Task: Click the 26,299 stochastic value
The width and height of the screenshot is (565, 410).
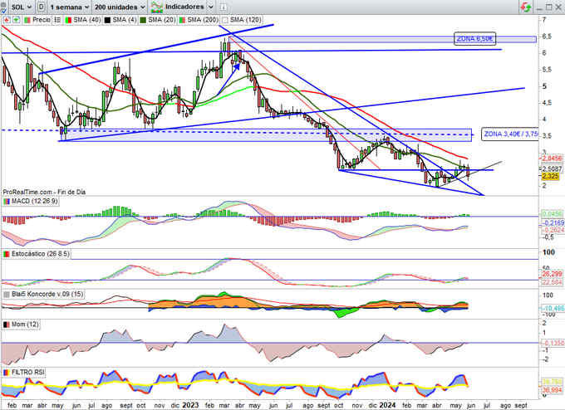Action: [x=552, y=274]
